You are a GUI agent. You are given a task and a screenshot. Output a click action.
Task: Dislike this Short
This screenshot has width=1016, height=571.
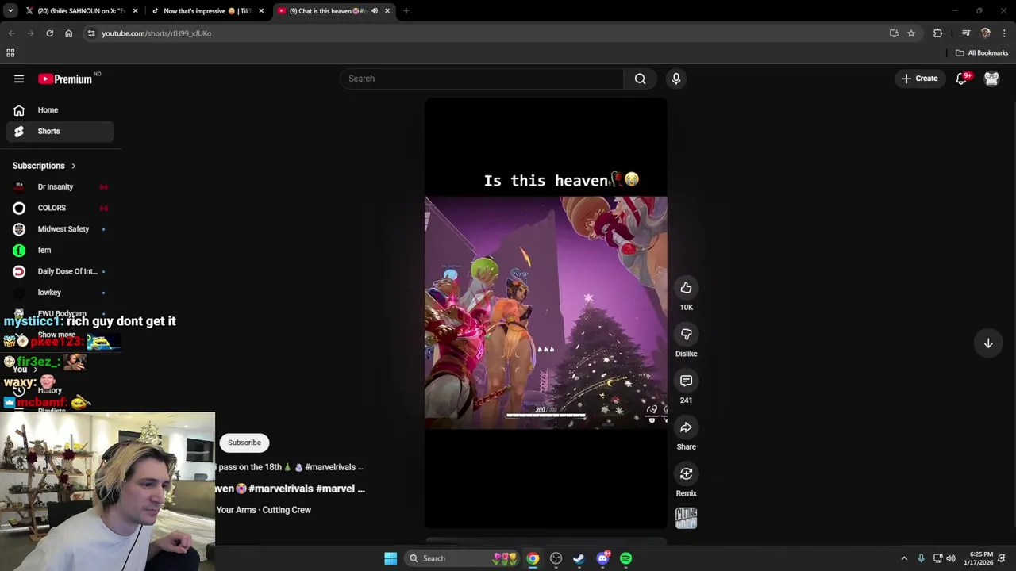click(x=686, y=334)
